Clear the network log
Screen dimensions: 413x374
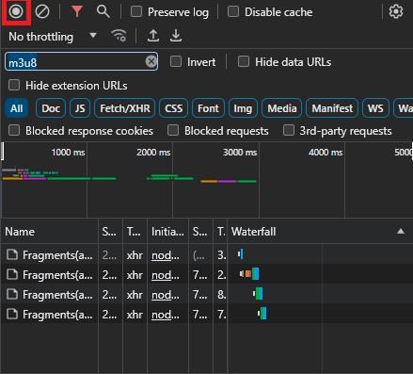[x=42, y=11]
